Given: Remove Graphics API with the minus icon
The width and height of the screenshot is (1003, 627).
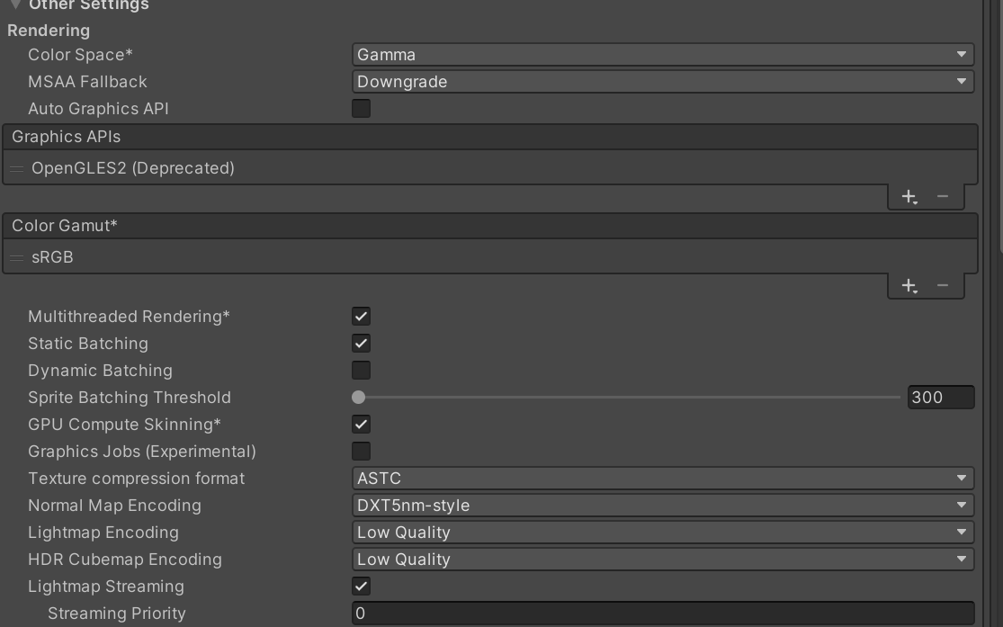Looking at the screenshot, I should (x=942, y=196).
